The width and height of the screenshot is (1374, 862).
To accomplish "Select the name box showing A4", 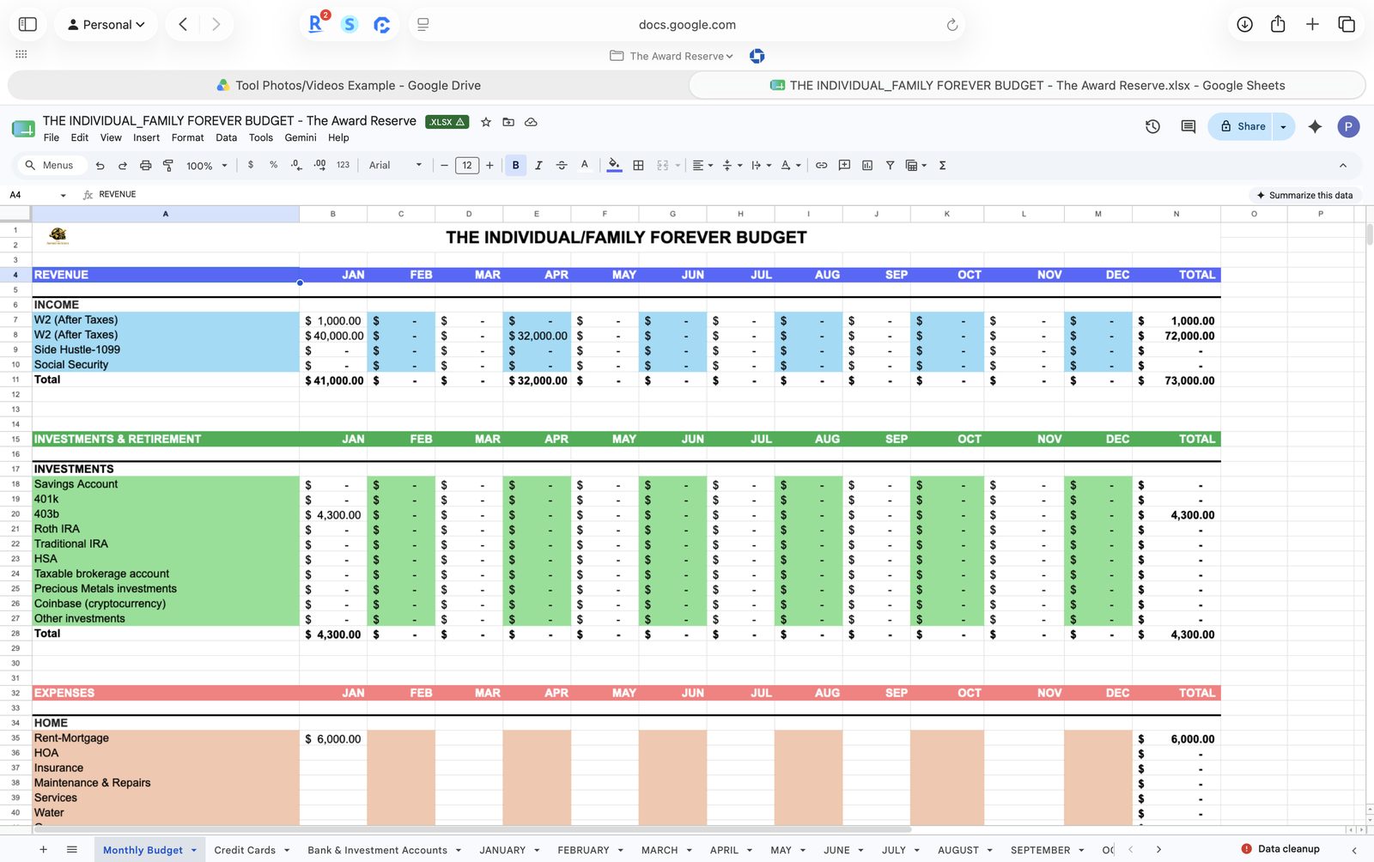I will (x=36, y=195).
